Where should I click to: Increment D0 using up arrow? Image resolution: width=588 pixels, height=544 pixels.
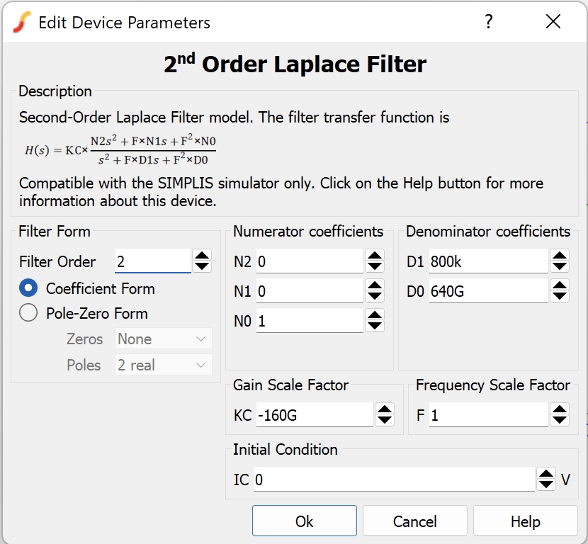point(560,285)
